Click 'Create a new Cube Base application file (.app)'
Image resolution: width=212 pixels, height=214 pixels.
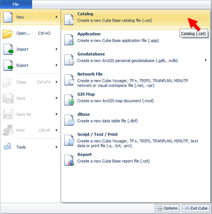tap(118, 40)
